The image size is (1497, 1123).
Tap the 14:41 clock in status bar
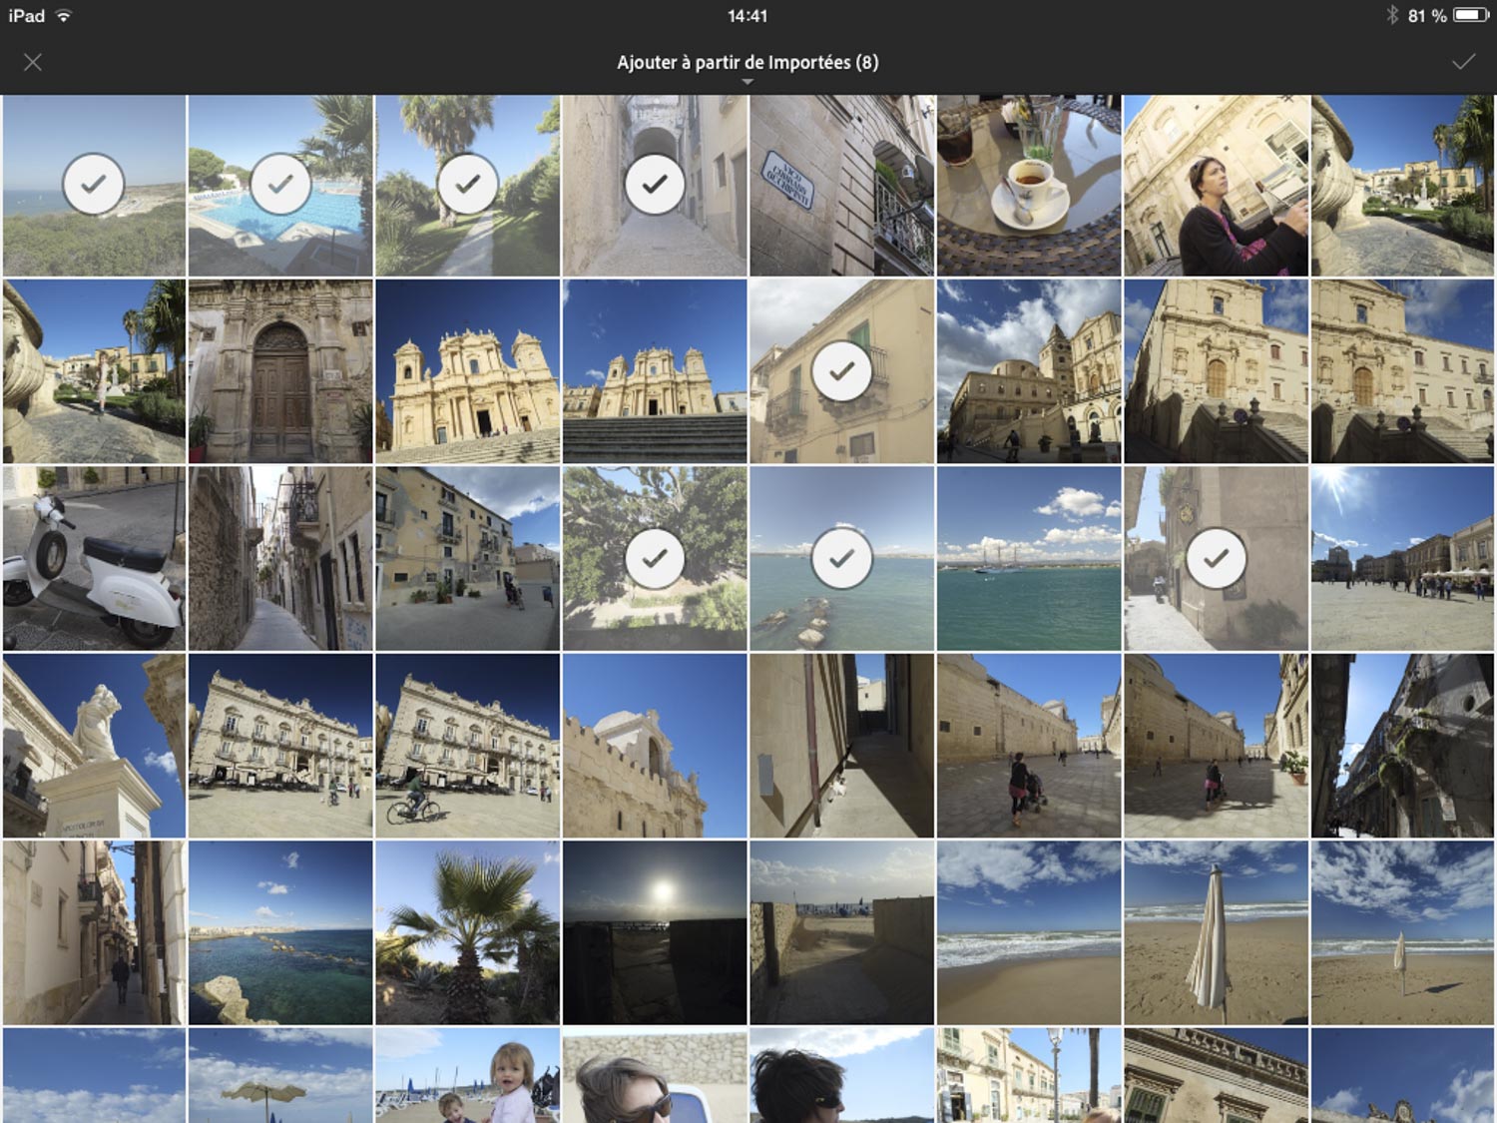click(748, 16)
